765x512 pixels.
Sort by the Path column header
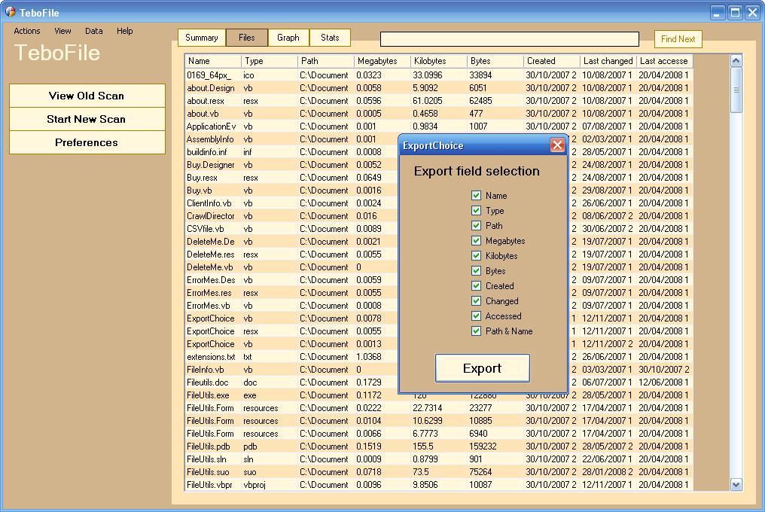(326, 61)
